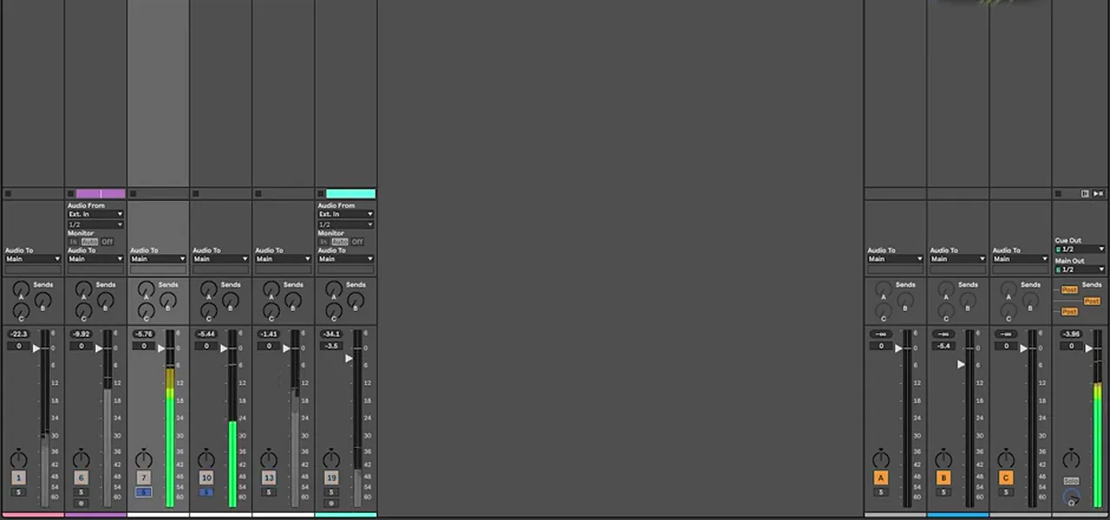Open the Audio To dropdown on track 7
Image resolution: width=1110 pixels, height=520 pixels.
[x=158, y=258]
